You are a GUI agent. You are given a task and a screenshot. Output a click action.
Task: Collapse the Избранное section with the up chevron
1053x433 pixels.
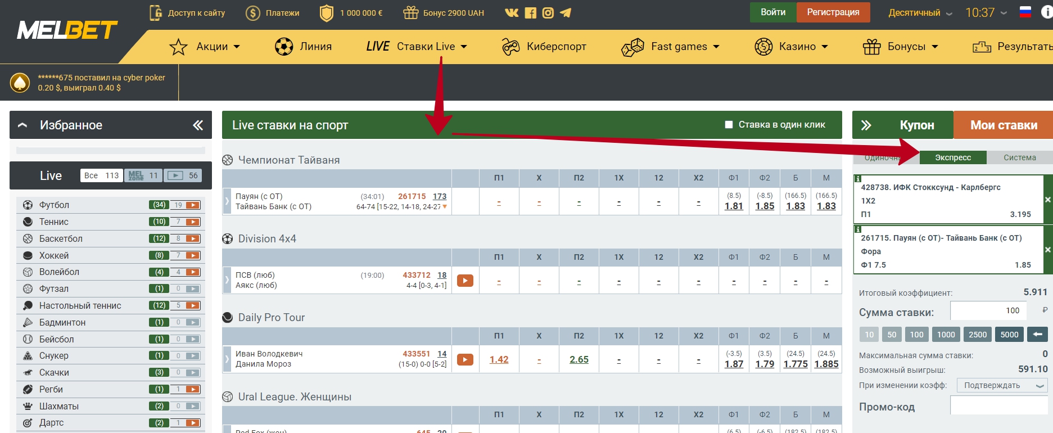tap(22, 125)
